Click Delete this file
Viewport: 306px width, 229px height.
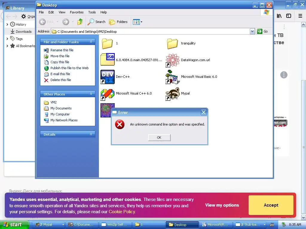click(61, 80)
